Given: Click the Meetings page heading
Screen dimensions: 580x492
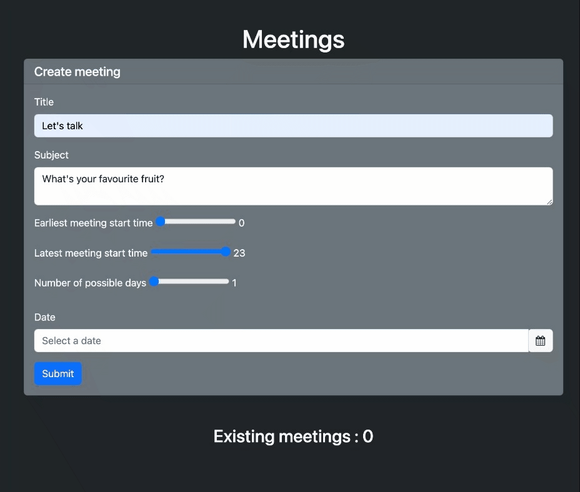Looking at the screenshot, I should click(x=293, y=39).
